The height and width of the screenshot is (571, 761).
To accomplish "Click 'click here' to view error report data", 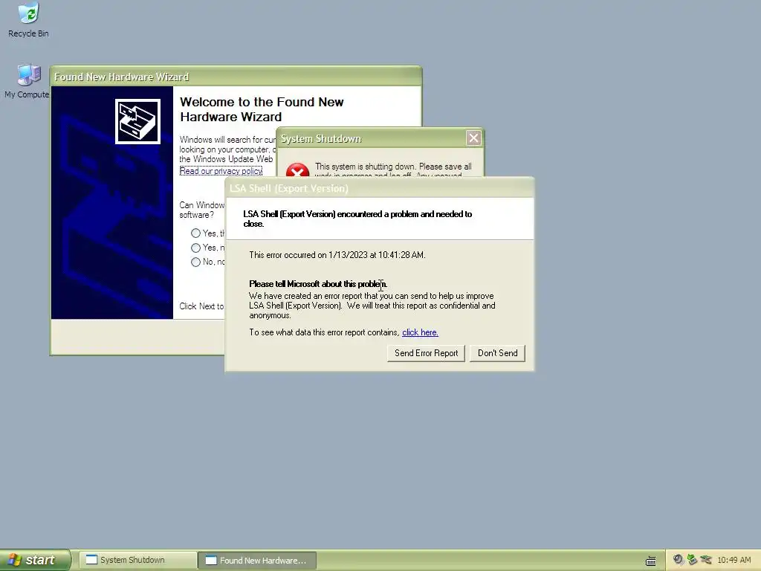I will [421, 332].
